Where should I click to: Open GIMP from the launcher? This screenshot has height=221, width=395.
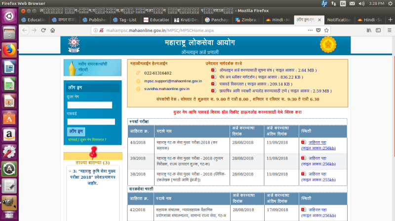(9, 203)
